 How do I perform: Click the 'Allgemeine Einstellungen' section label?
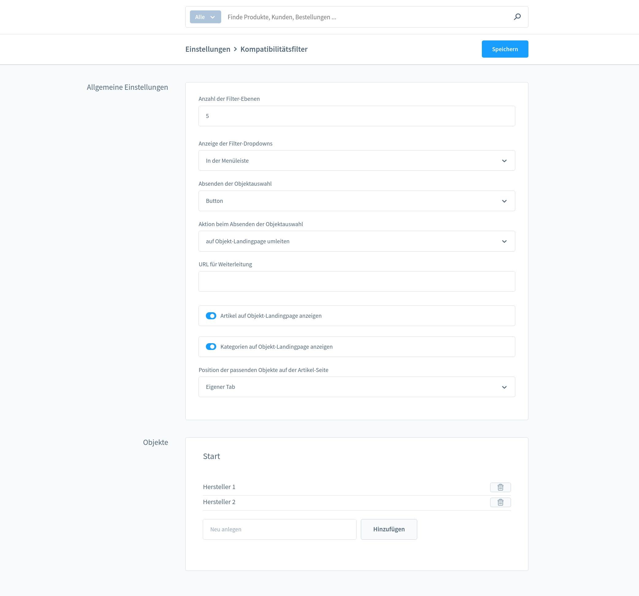click(x=127, y=87)
